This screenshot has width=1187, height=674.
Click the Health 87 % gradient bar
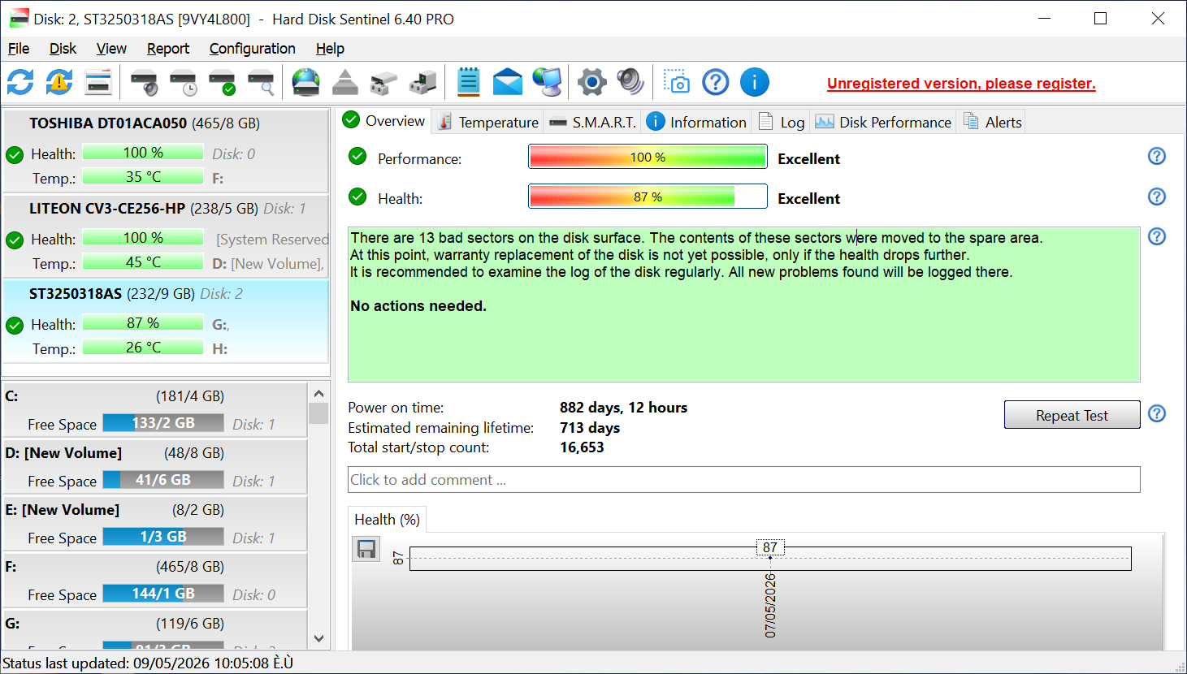coord(648,197)
